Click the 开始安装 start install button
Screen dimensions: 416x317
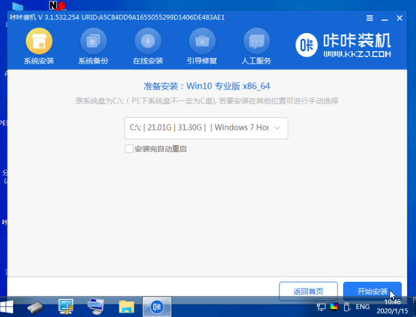[372, 291]
